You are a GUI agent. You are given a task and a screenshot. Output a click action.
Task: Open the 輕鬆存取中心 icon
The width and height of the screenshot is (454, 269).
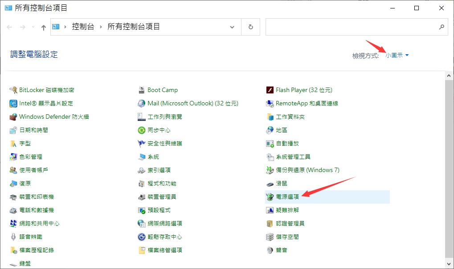pyautogui.click(x=142, y=237)
